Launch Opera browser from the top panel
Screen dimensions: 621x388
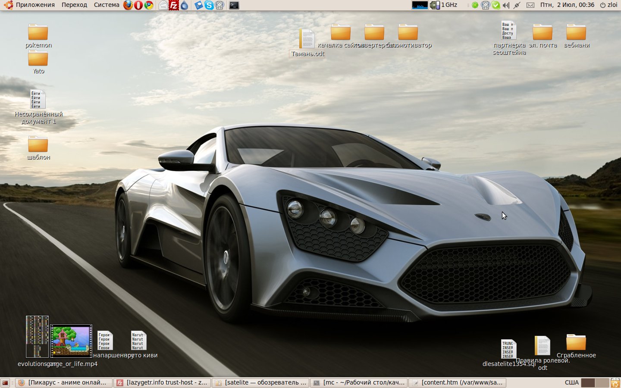[x=138, y=5]
